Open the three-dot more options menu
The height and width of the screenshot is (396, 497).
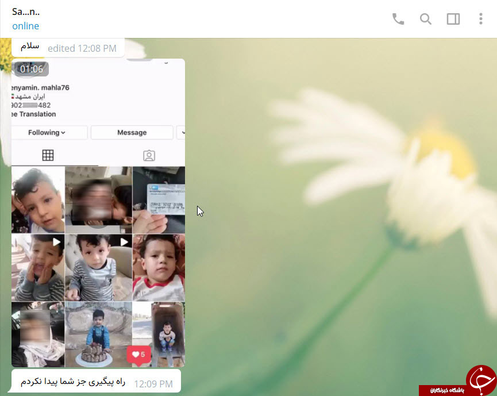click(480, 19)
